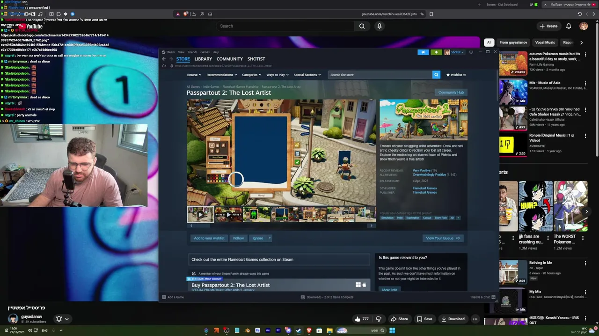The width and height of the screenshot is (599, 336).
Task: Click View Your Queue button
Action: (443, 238)
